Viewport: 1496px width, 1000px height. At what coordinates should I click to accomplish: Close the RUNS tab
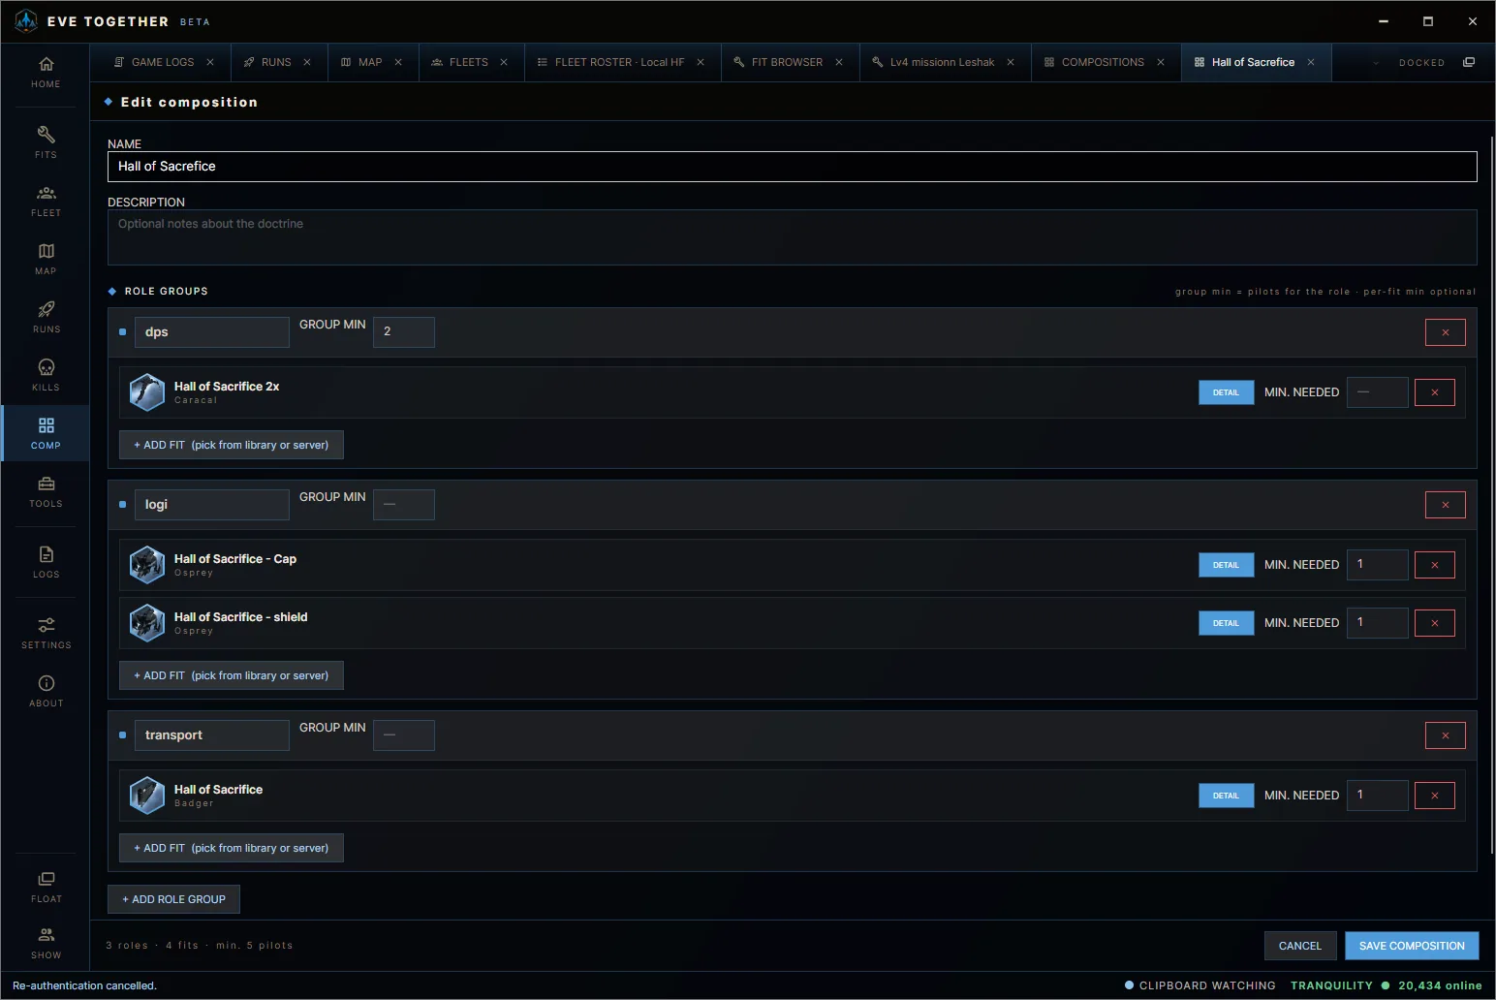pos(307,62)
